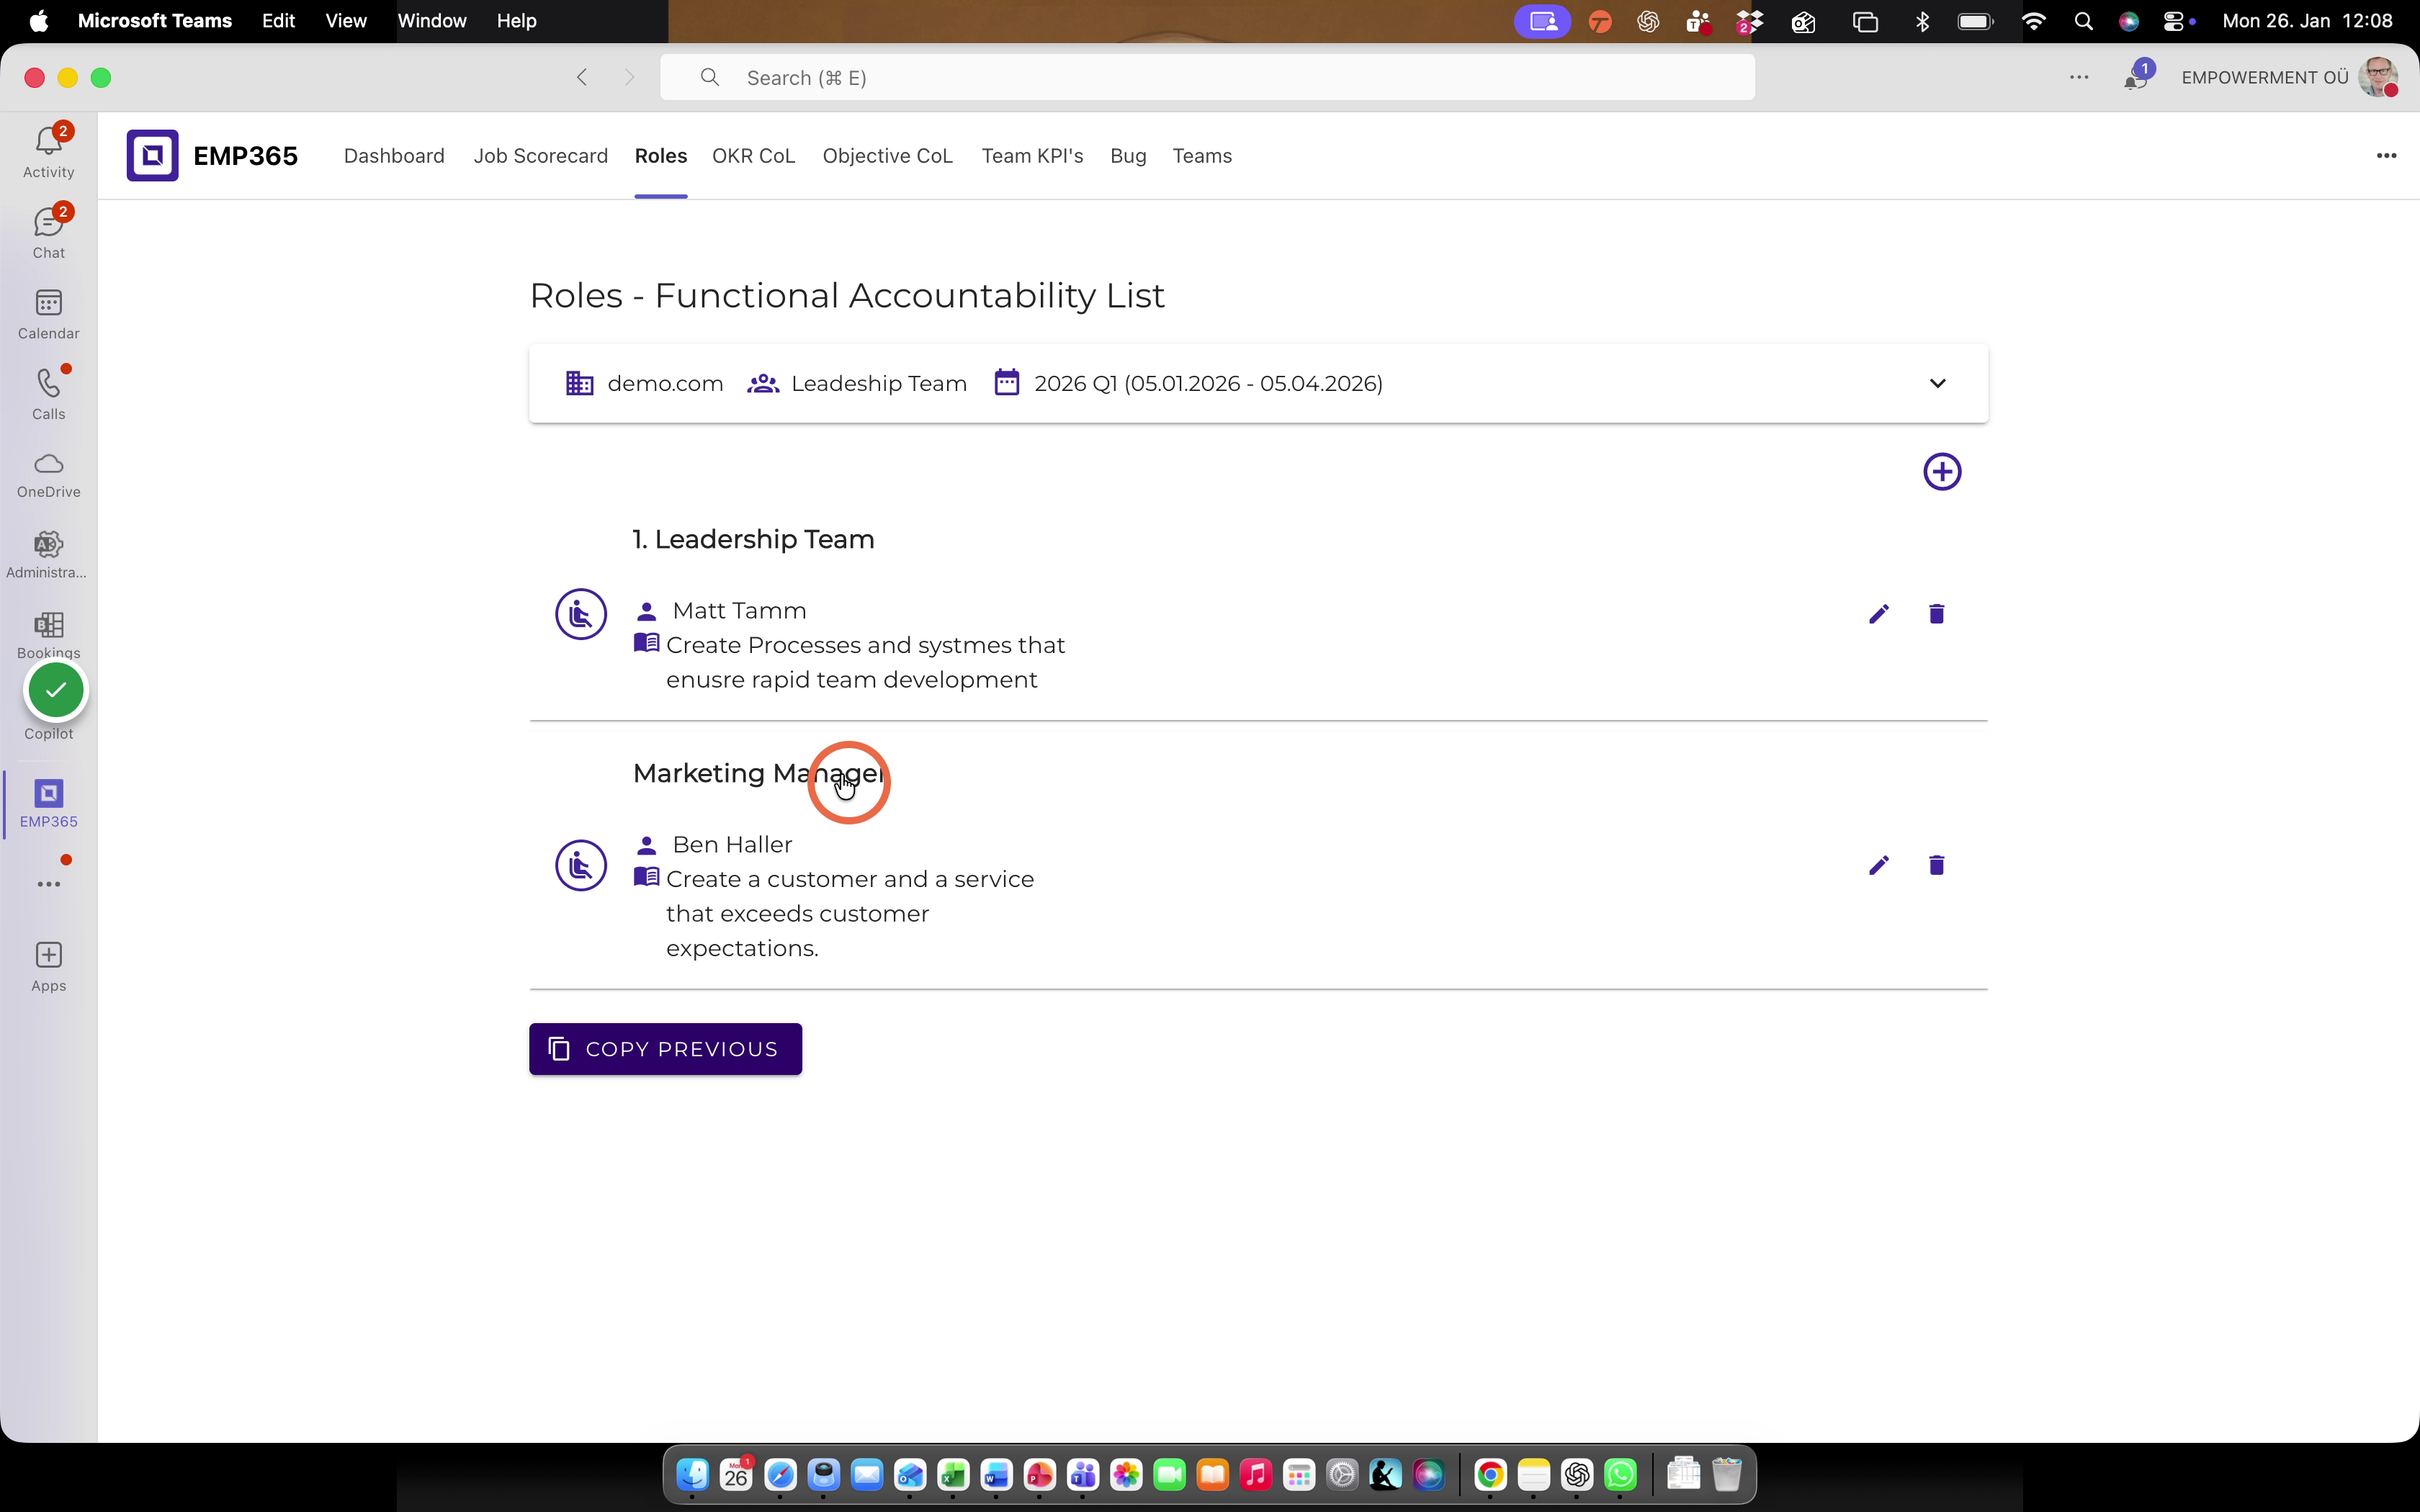Open the Activity feed in sidebar
The height and width of the screenshot is (1512, 2420).
click(x=48, y=152)
